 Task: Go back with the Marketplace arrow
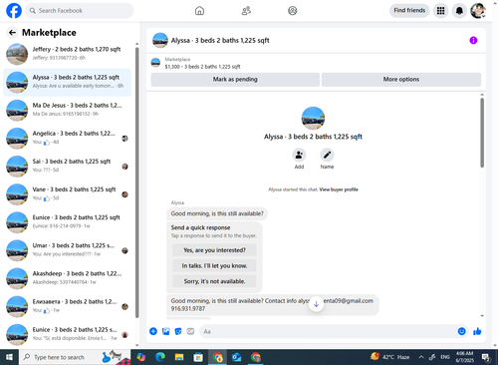point(12,32)
